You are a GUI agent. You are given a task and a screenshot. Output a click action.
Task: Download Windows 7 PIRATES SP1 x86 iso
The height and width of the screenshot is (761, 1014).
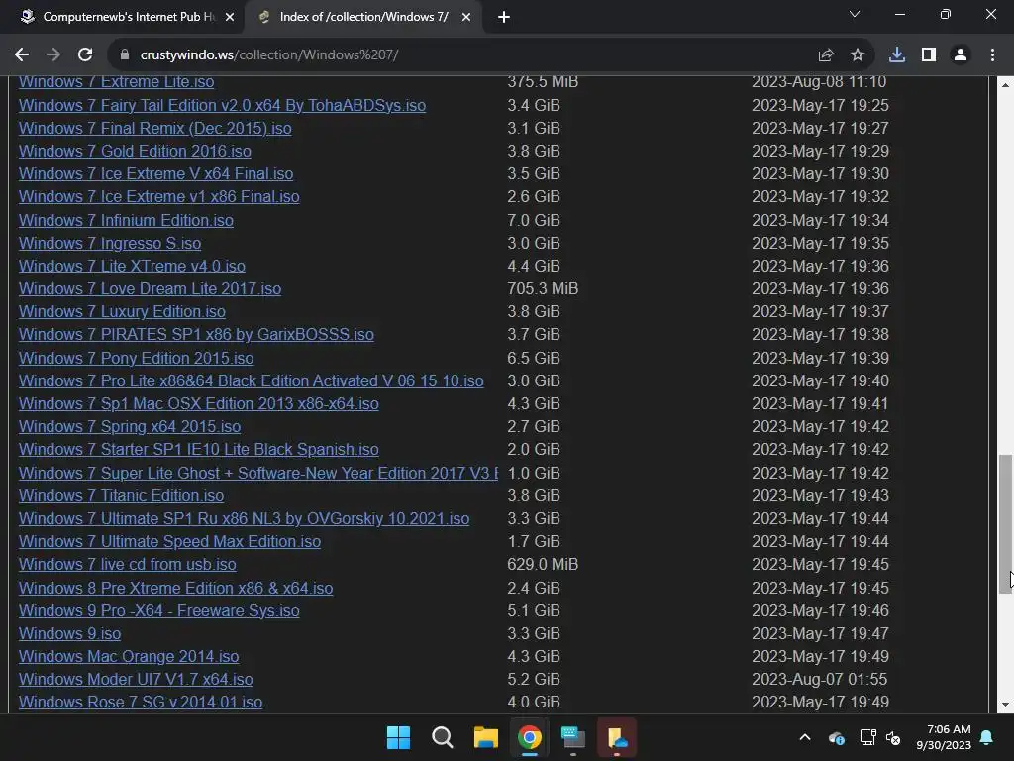pos(197,335)
